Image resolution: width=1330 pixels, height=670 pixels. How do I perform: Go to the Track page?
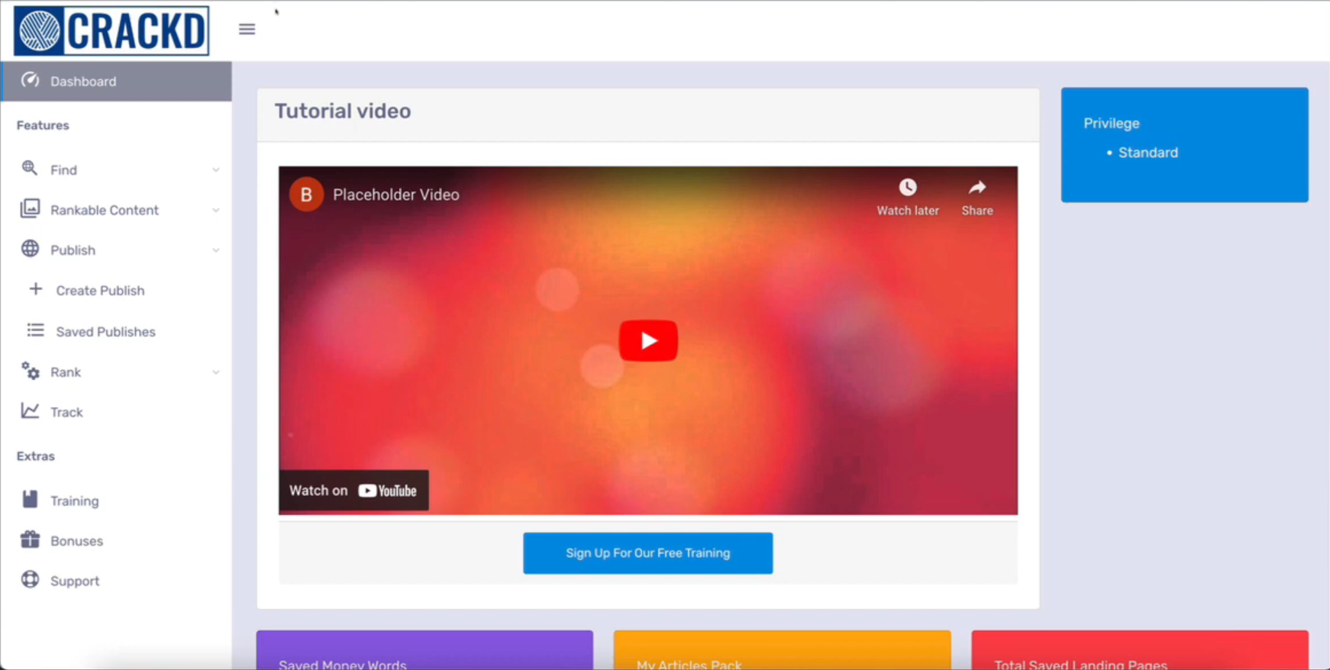coord(66,412)
